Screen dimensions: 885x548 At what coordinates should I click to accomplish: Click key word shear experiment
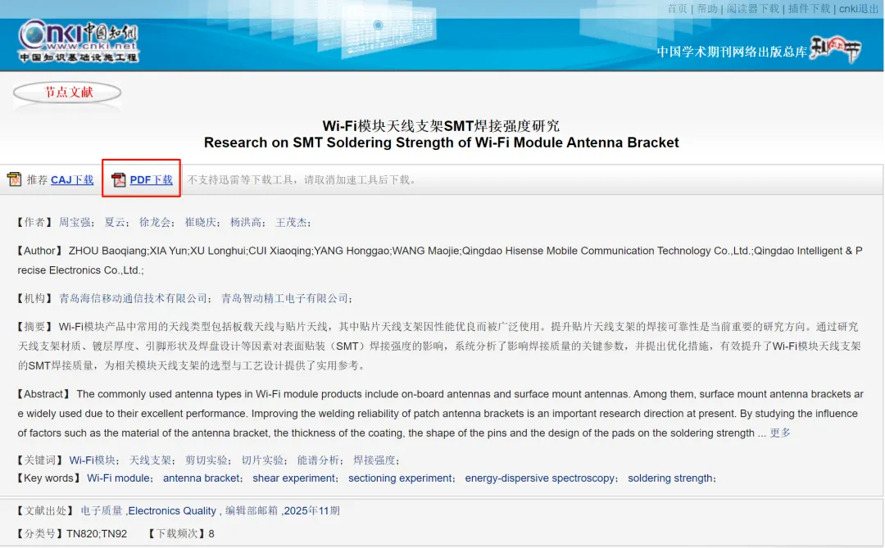(x=293, y=478)
